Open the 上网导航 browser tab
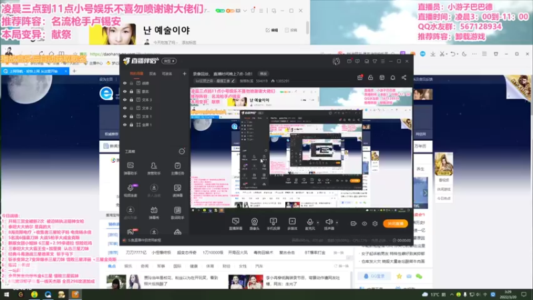 coord(34,71)
